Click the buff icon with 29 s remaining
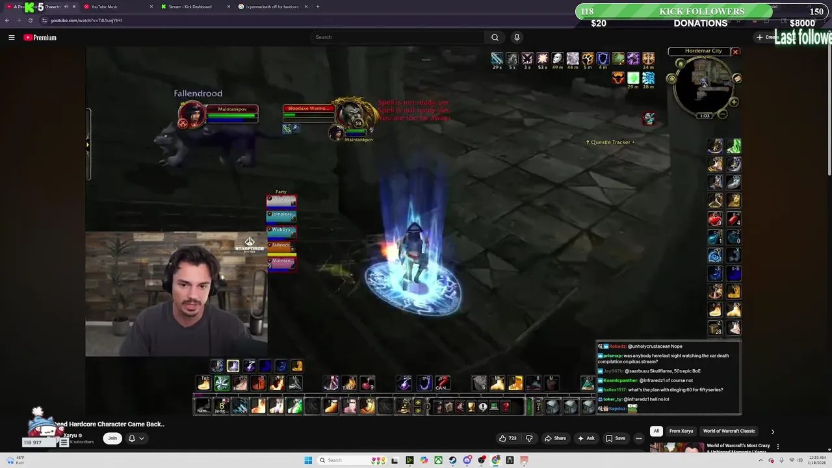This screenshot has width=832, height=468. 497,58
